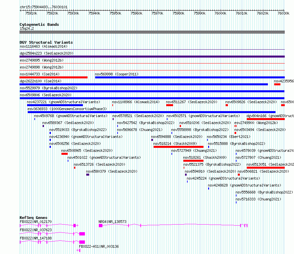This screenshot has width=294, height=254.
Task: Click the nsv5716333 (Chuang2021) label
Action: (x=258, y=199)
